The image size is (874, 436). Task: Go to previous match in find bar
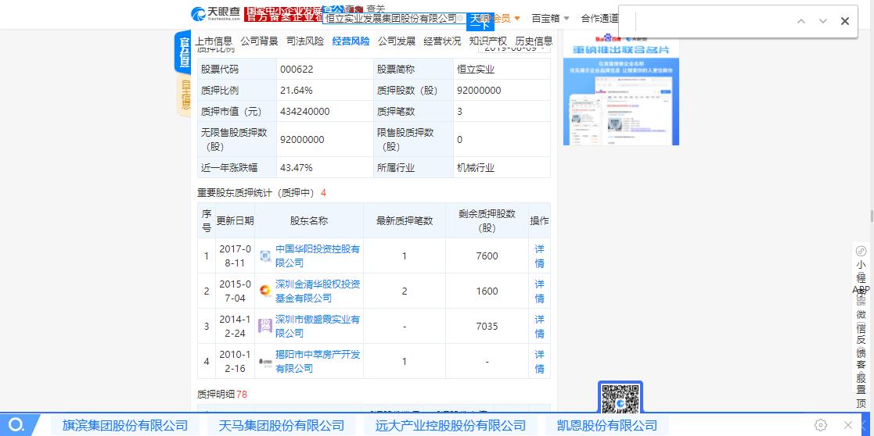pos(801,21)
